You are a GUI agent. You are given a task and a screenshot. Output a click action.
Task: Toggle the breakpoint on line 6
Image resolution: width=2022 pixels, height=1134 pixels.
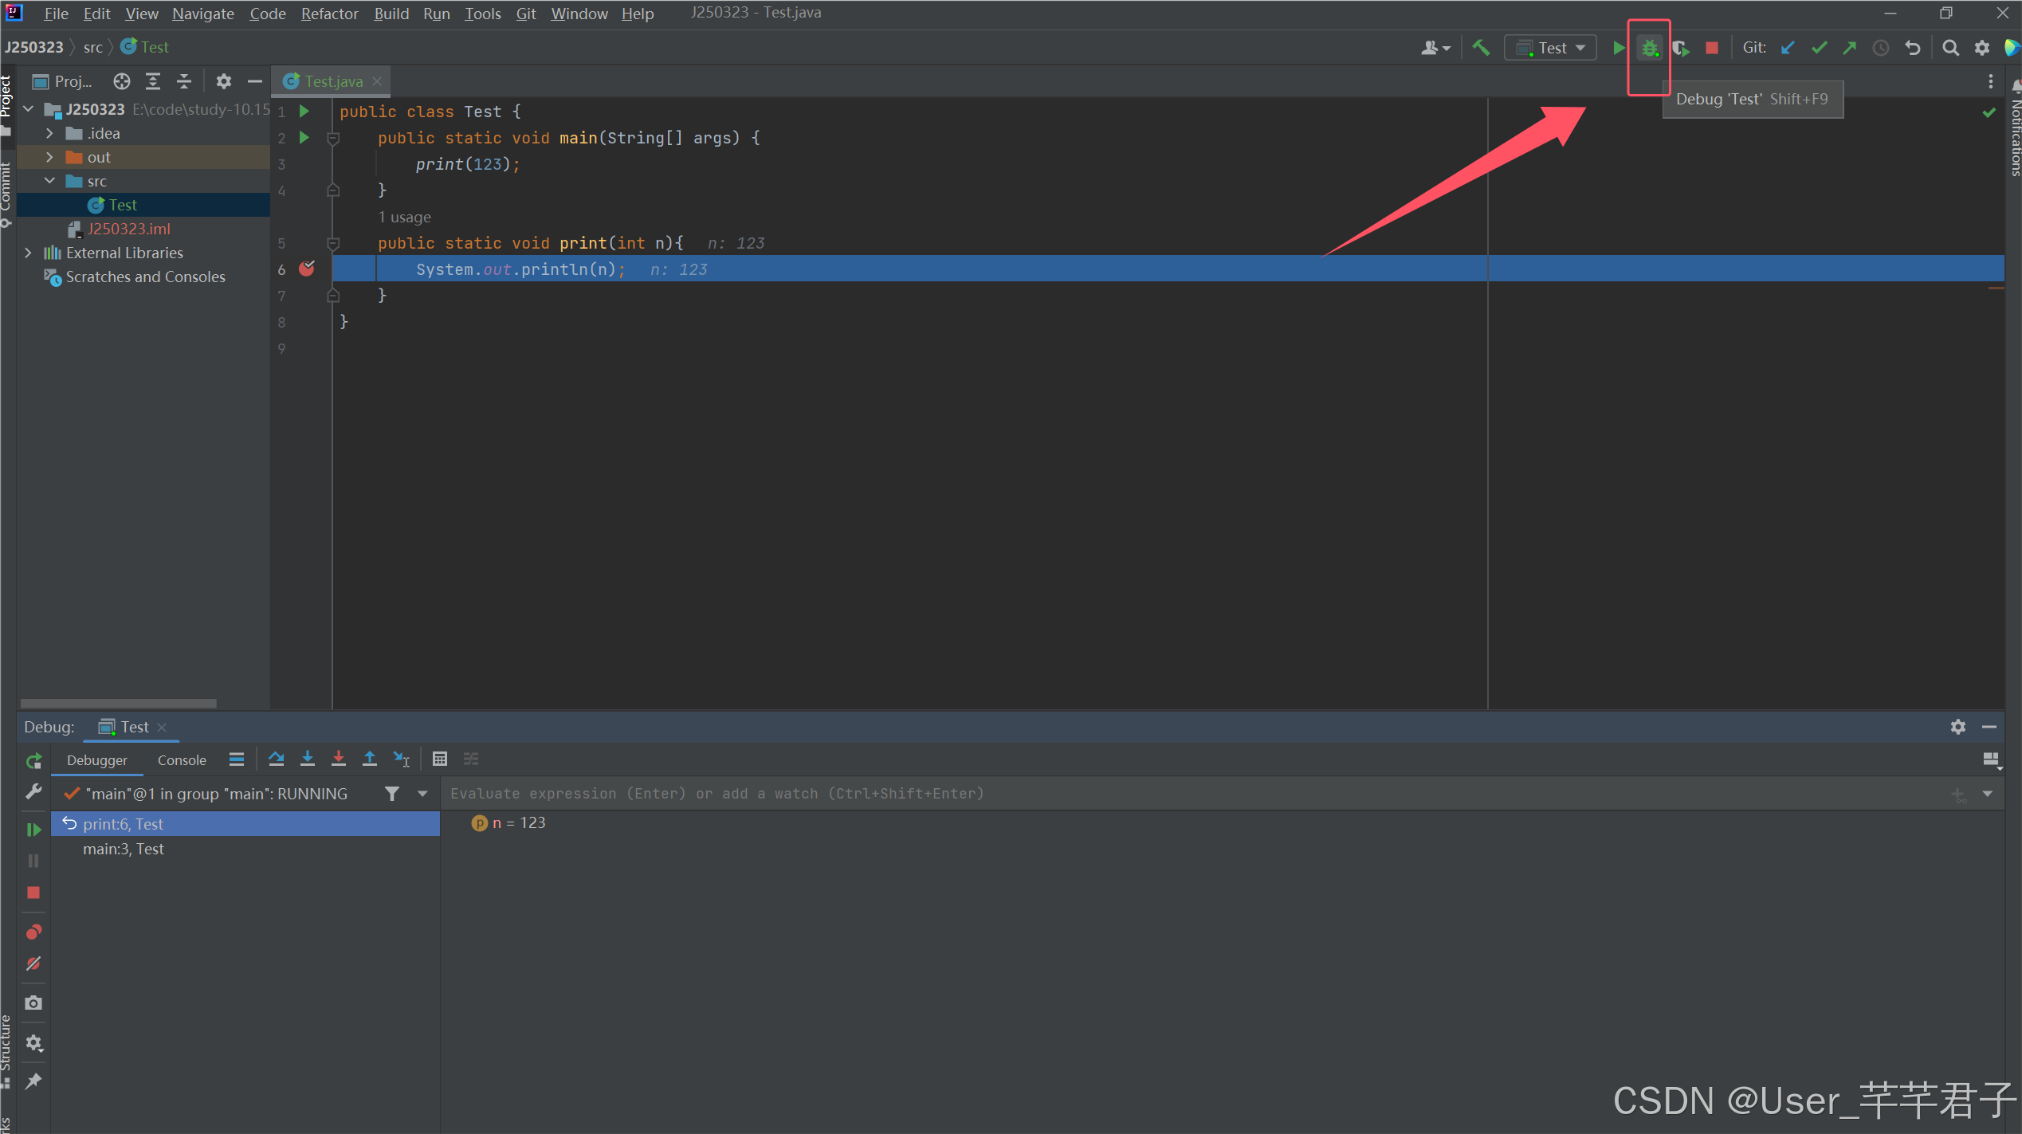[308, 269]
